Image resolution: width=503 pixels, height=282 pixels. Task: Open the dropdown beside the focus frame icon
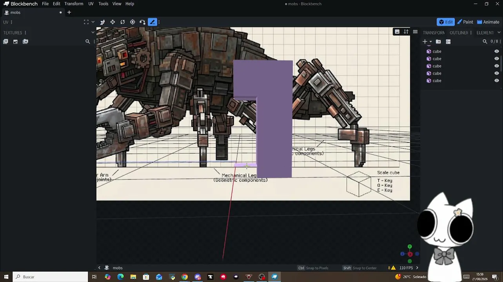(x=93, y=22)
